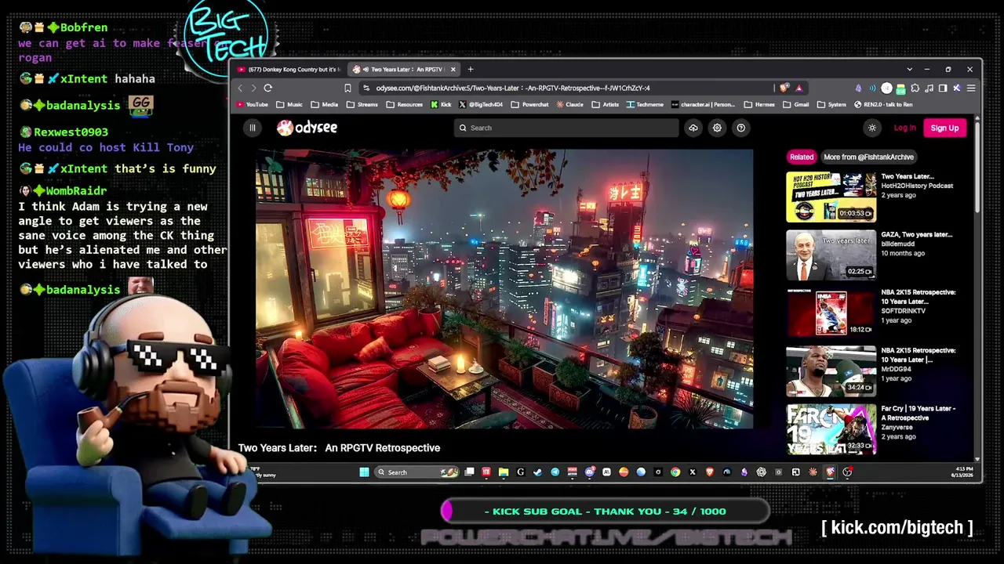The image size is (1004, 564).
Task: Open a new browser tab
Action: (471, 69)
